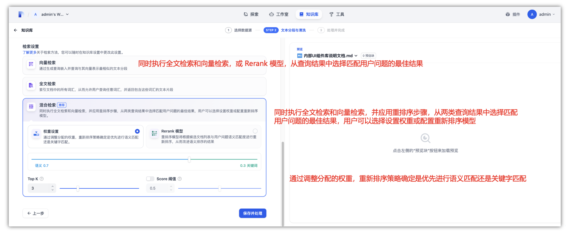566x232 pixels.
Task: Select the 全文检索 retrieval option
Action: tap(144, 86)
